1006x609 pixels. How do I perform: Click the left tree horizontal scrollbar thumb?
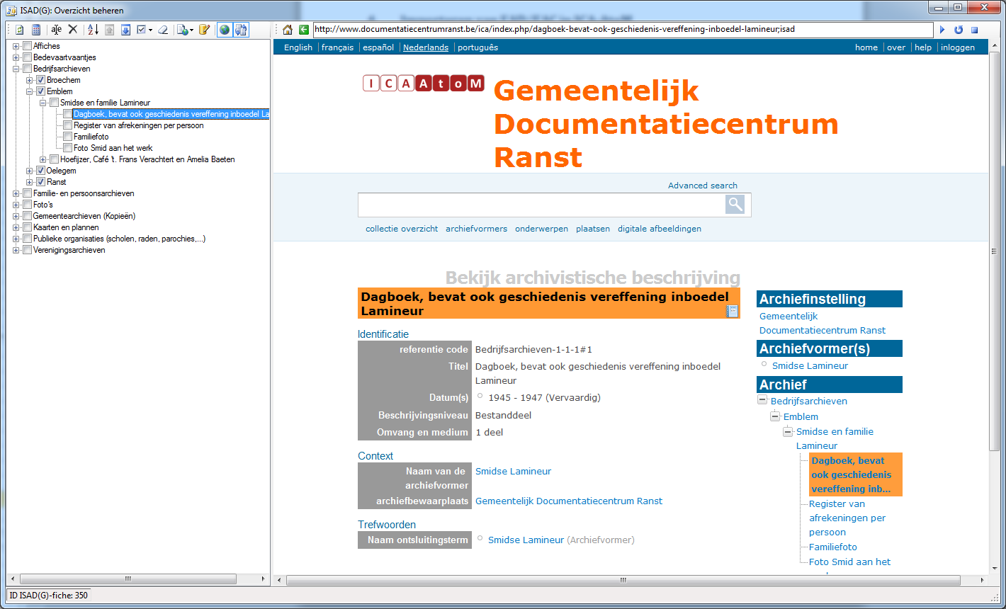click(128, 579)
